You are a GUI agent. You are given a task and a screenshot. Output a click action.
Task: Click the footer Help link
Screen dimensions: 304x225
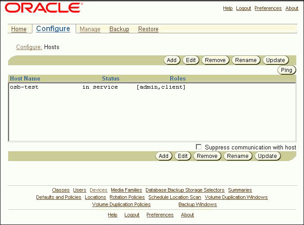tap(113, 215)
